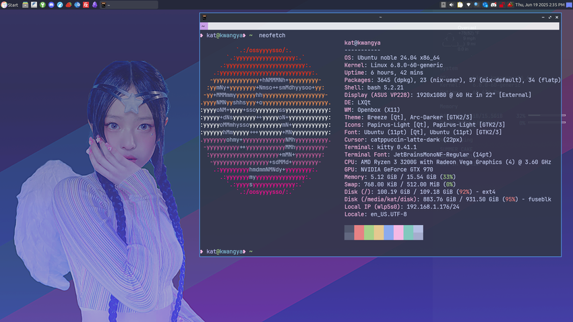The width and height of the screenshot is (573, 322).
Task: Click the lavender color block in neofetch palette
Action: coord(418,232)
